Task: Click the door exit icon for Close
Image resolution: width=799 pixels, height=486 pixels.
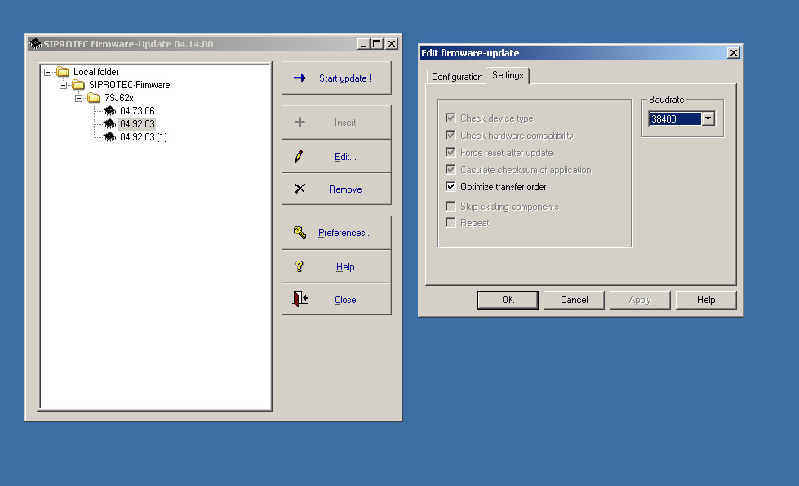Action: pos(300,300)
